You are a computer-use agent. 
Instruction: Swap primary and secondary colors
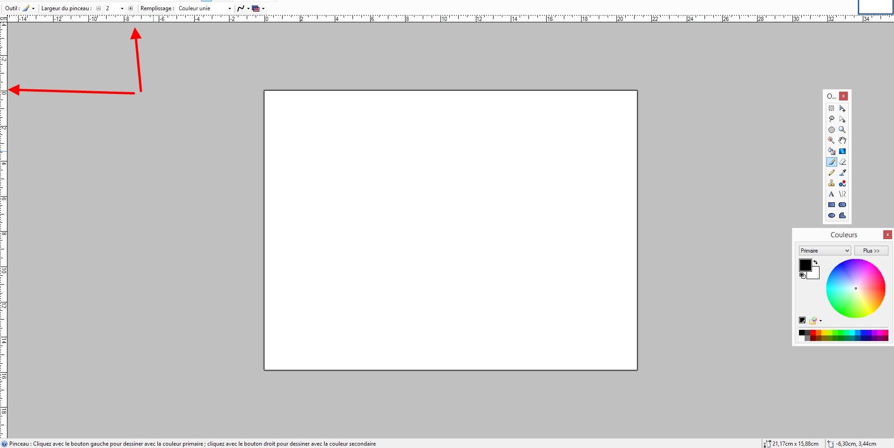tap(816, 262)
